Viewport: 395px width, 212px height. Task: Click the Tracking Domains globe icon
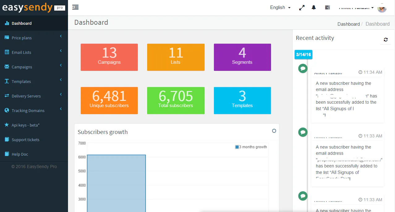7,110
